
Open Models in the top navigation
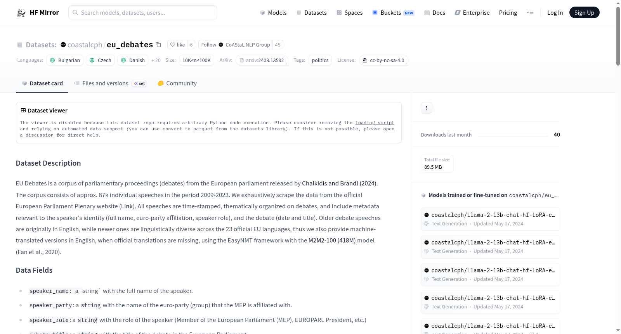click(273, 13)
